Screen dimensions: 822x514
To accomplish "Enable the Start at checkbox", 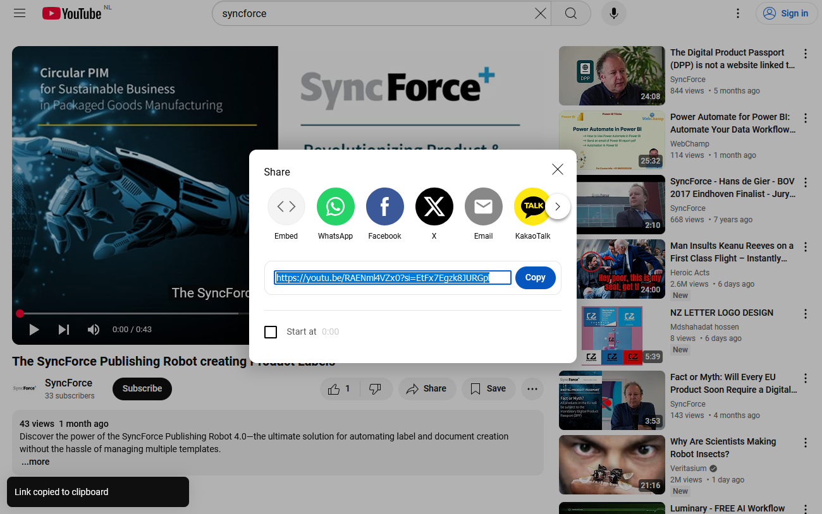I will pyautogui.click(x=271, y=332).
